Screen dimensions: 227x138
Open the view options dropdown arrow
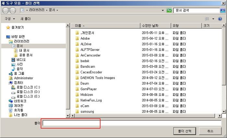click(x=213, y=19)
